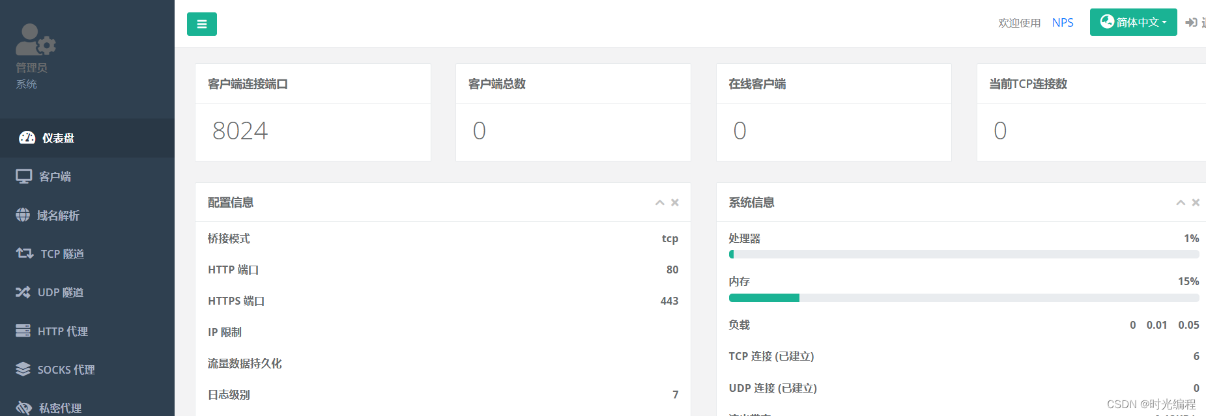This screenshot has width=1206, height=416.
Task: Click the 内存 usage progress bar
Action: [964, 298]
